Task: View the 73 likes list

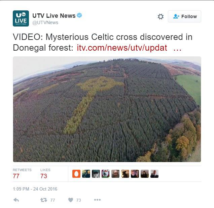Action: click(x=45, y=174)
